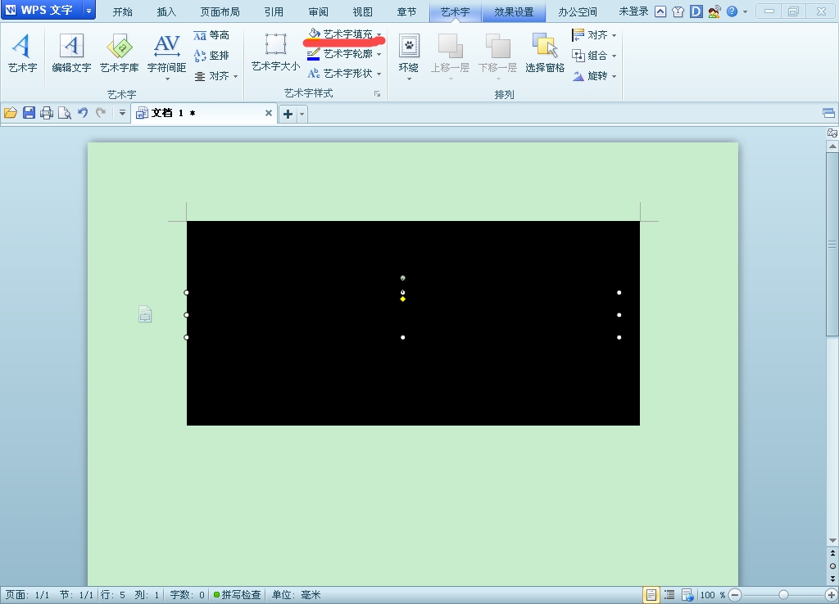The height and width of the screenshot is (604, 839).
Task: Open 环绕 text wrapping options
Action: click(409, 58)
